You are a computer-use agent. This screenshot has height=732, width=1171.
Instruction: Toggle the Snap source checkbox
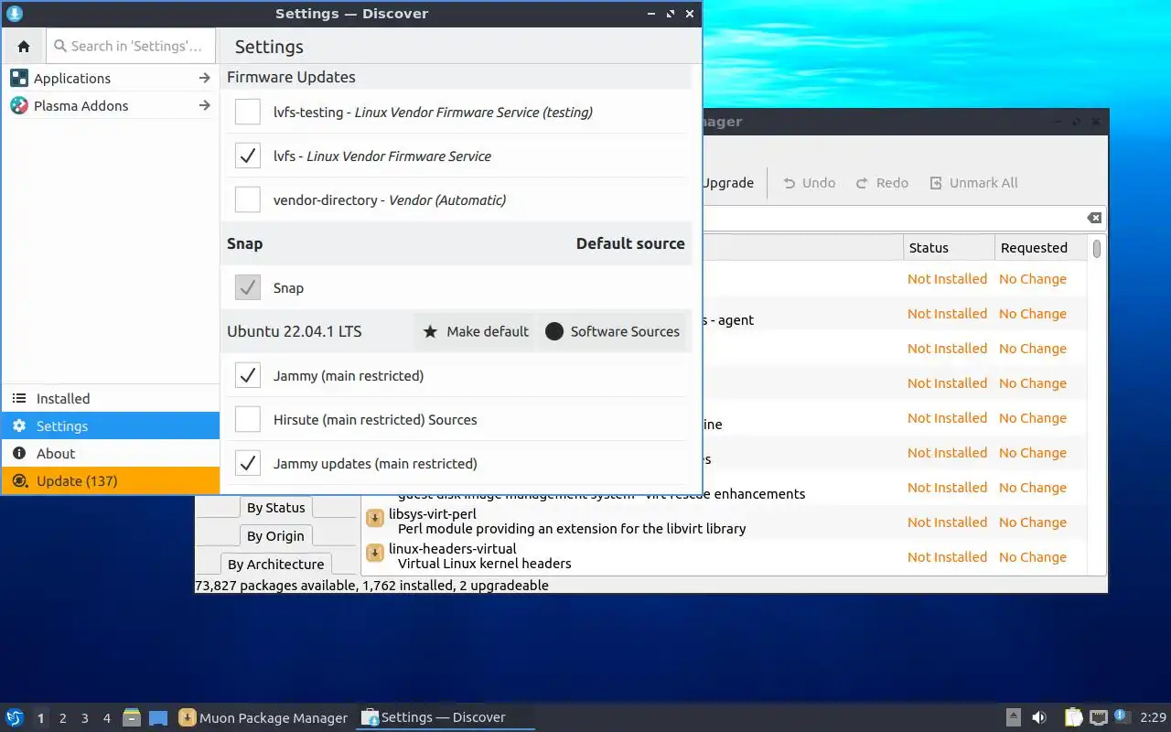click(x=248, y=287)
